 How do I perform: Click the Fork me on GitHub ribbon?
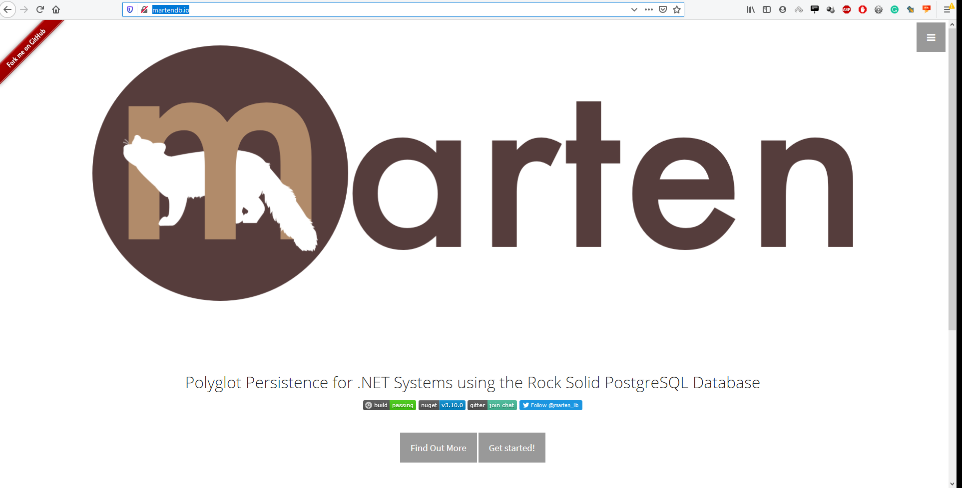(27, 47)
